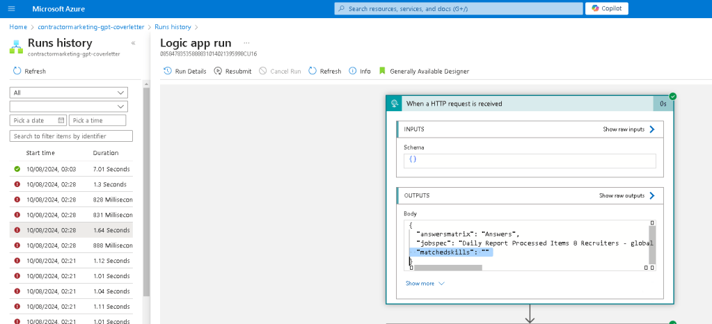Select the 1.12 Seconds run

pyautogui.click(x=71, y=261)
